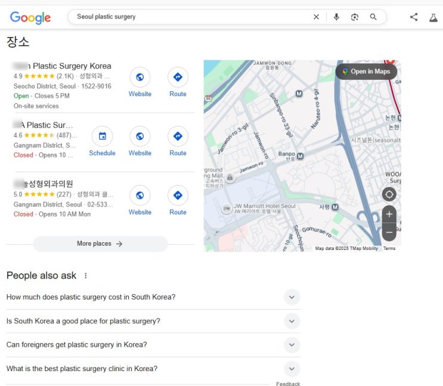The width and height of the screenshot is (443, 386).
Task: Click the JW Marriott Hotel Seoul marker
Action: point(227,209)
